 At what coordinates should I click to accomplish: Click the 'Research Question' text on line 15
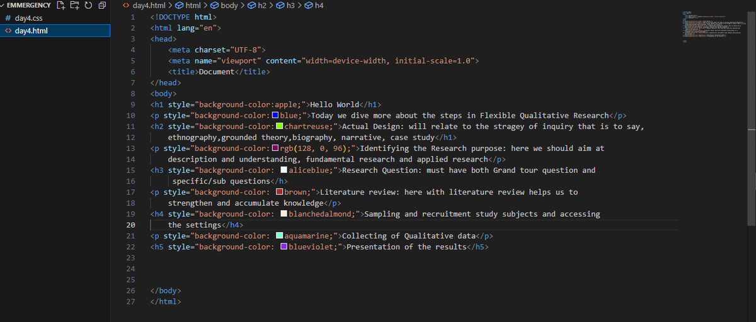click(x=380, y=170)
